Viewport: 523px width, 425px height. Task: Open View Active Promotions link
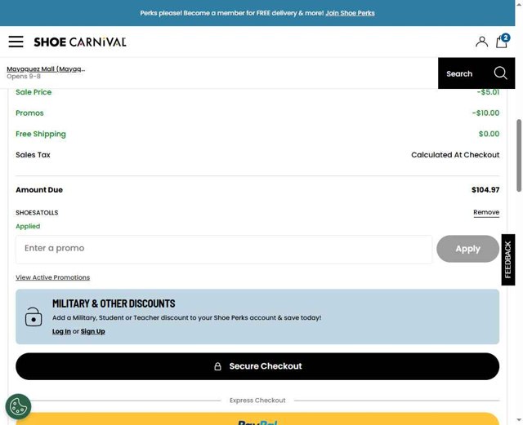point(52,277)
